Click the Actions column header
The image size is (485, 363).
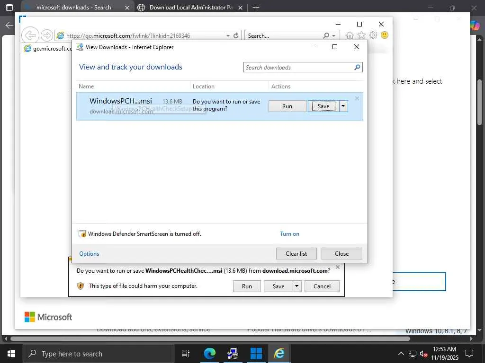281,86
